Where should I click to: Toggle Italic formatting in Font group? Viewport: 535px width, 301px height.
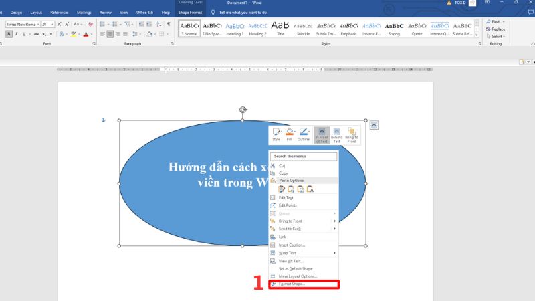pos(15,34)
